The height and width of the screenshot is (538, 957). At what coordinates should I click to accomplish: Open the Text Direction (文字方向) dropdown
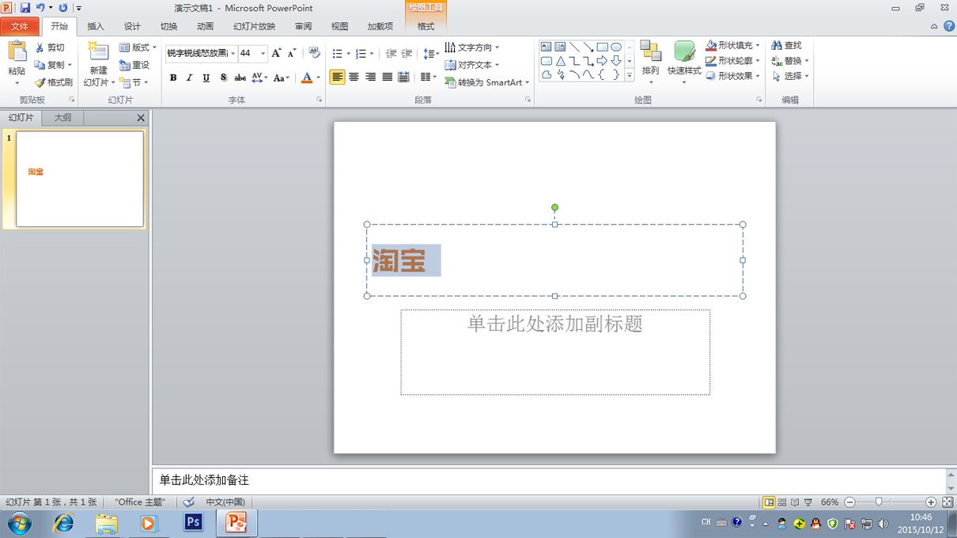472,47
